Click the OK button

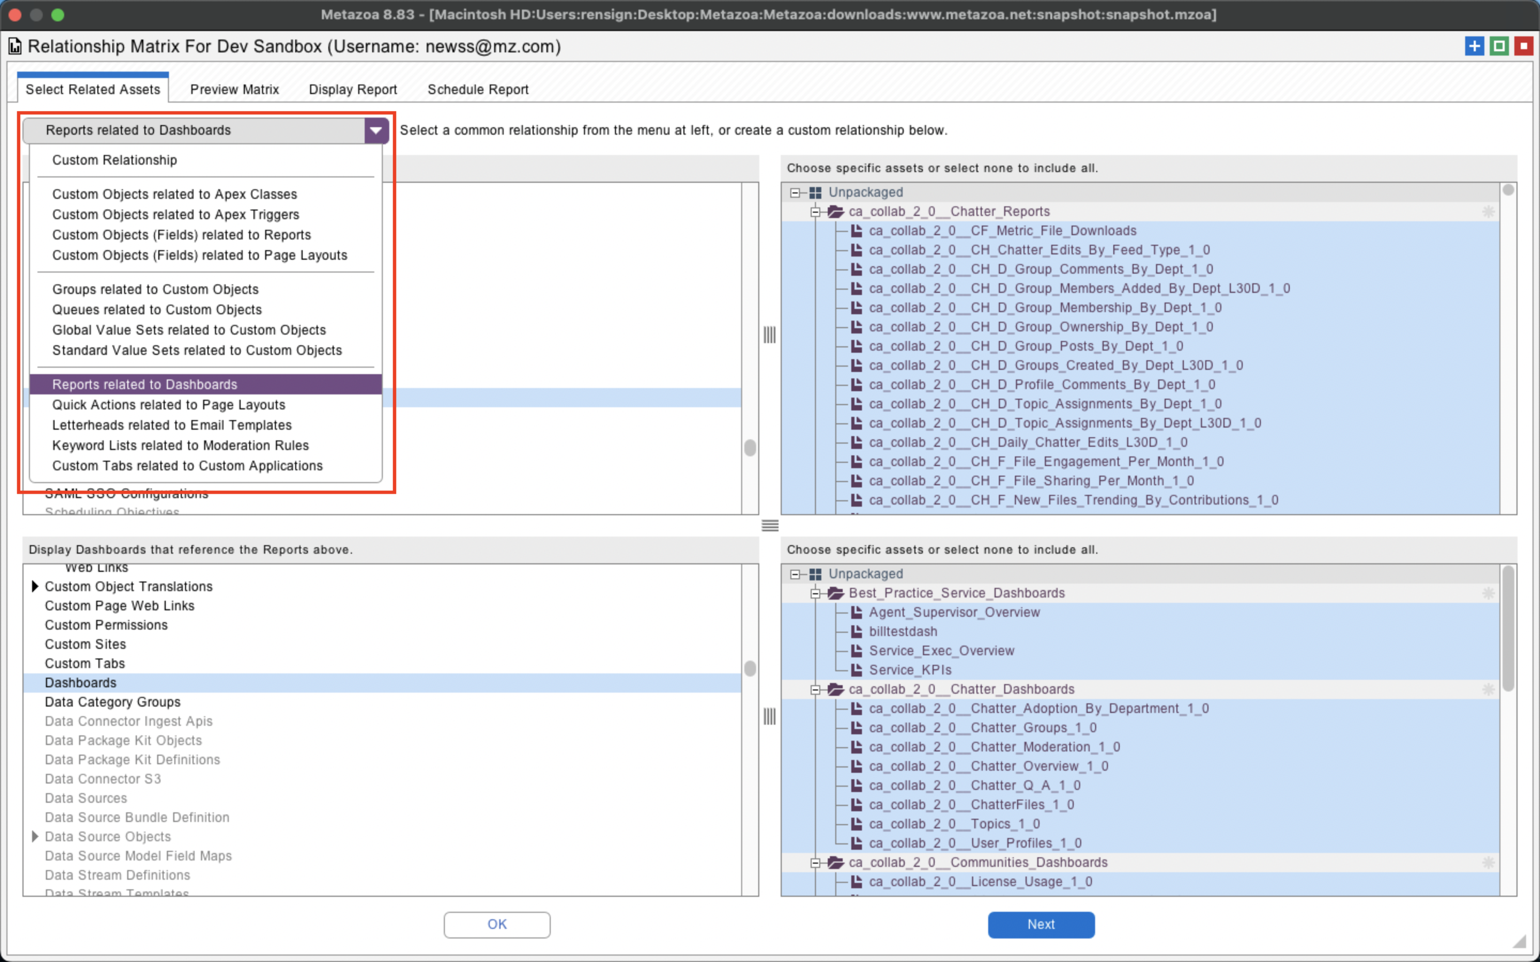pyautogui.click(x=497, y=925)
